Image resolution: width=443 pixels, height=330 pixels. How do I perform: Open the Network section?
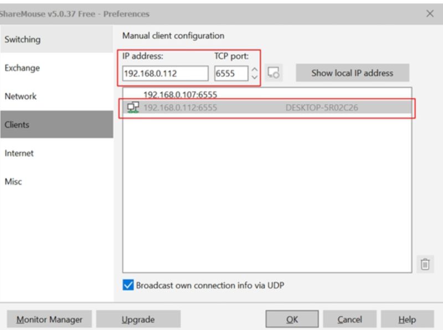[x=56, y=96]
